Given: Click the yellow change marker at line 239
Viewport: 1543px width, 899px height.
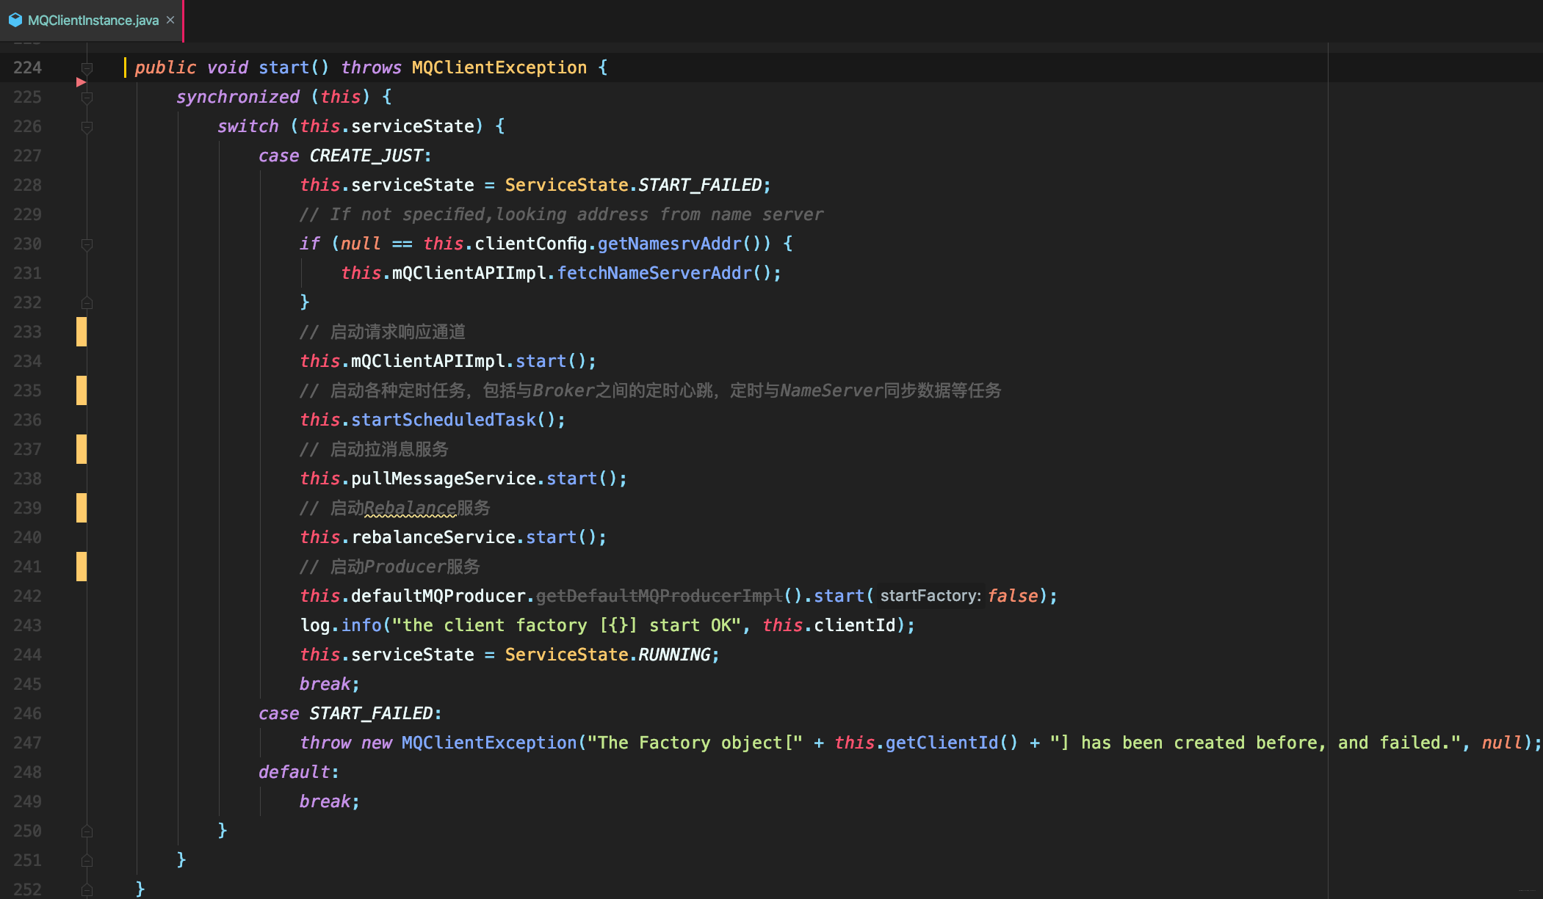Looking at the screenshot, I should [x=82, y=508].
